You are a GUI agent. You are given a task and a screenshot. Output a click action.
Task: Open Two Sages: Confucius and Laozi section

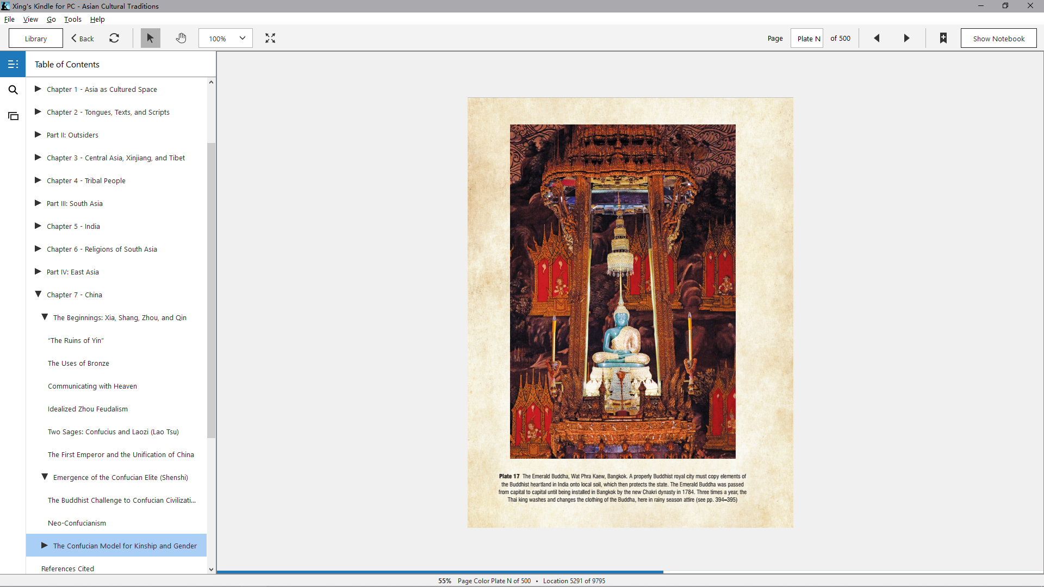tap(113, 432)
